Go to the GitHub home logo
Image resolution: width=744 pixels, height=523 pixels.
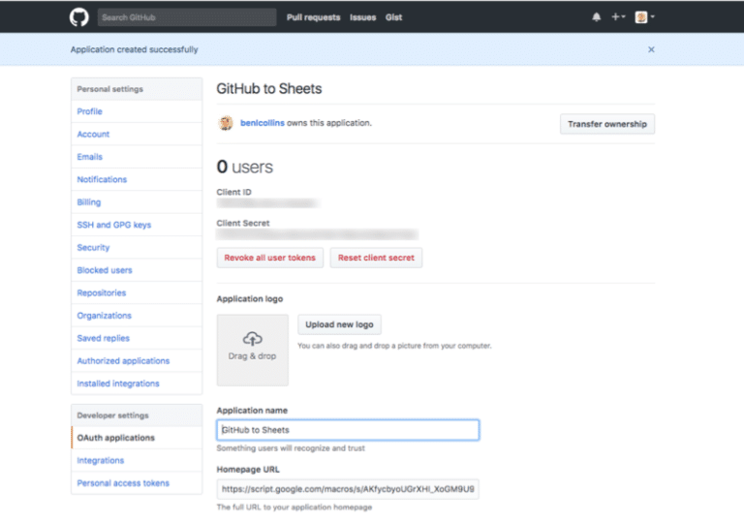78,17
